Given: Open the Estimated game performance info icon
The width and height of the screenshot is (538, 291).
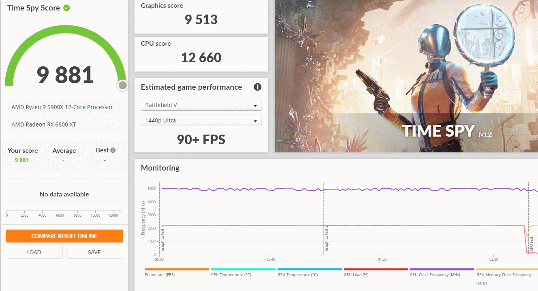Looking at the screenshot, I should point(257,87).
